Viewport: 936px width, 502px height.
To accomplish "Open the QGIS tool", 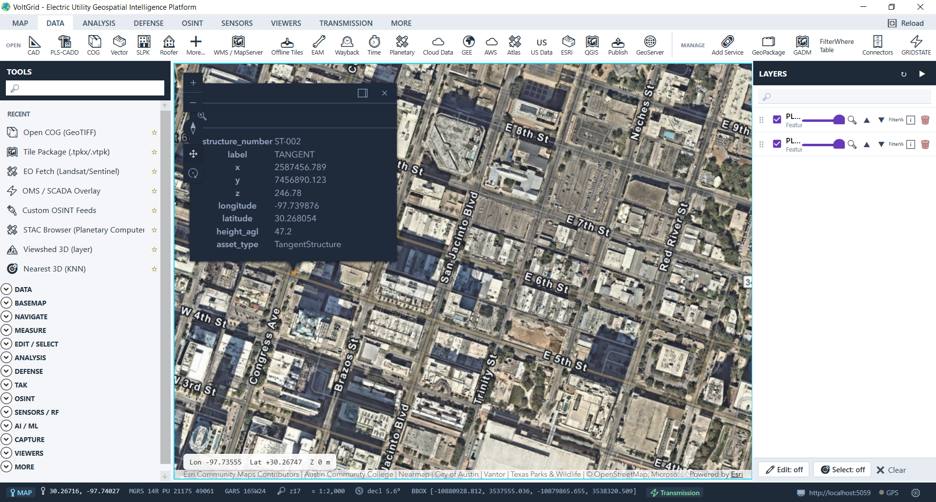I will [592, 45].
